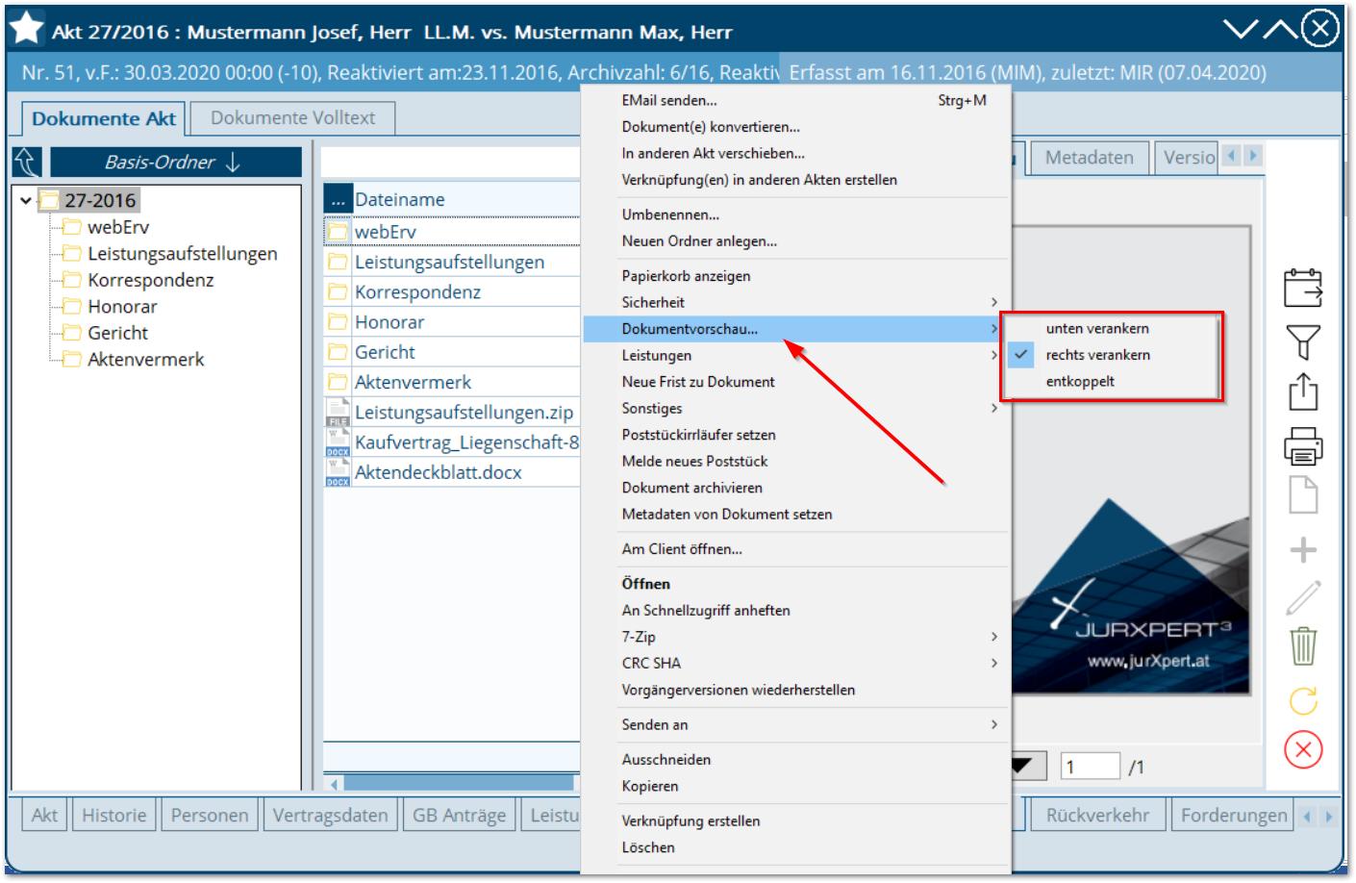The image size is (1356, 883).
Task: Select Korrespondenz folder in tree
Action: [x=150, y=281]
